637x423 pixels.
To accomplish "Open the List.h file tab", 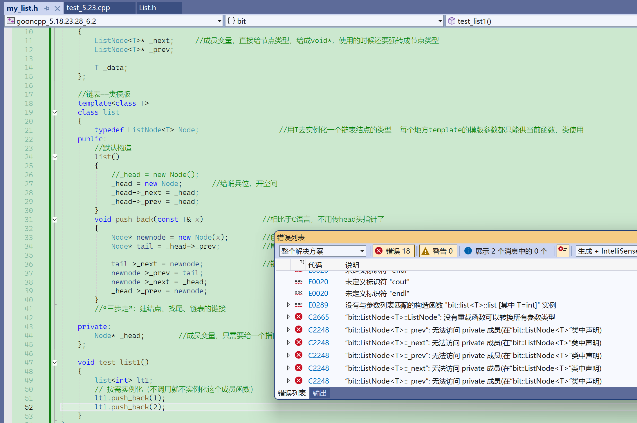I will 147,8.
